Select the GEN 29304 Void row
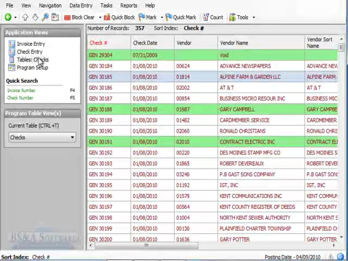This screenshot has width=348, height=261. [x=212, y=55]
